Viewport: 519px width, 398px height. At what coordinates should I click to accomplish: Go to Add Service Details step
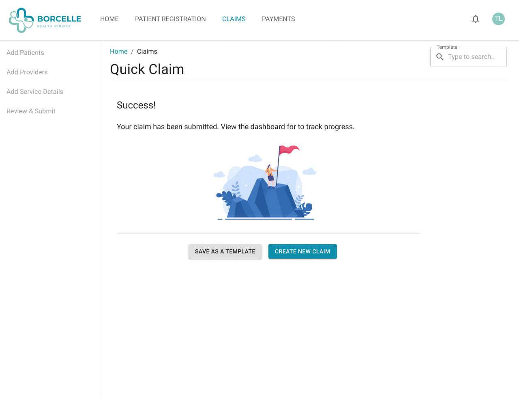(35, 92)
